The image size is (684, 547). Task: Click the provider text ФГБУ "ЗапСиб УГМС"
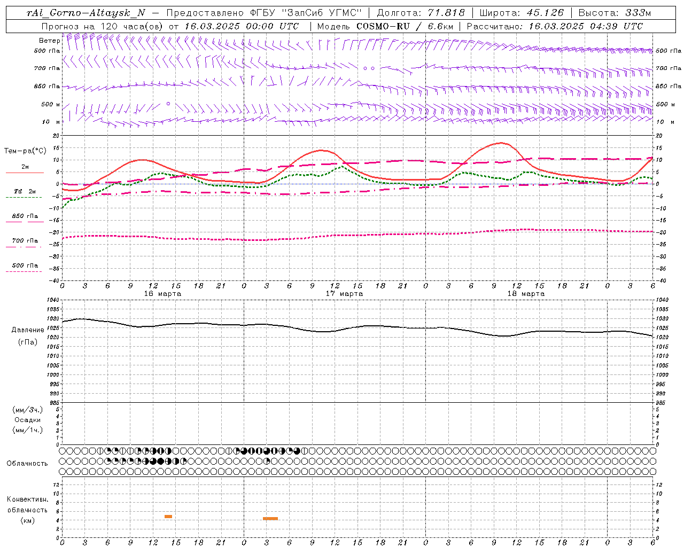tap(306, 13)
